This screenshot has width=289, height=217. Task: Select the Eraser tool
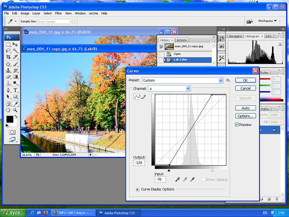(x=8, y=77)
